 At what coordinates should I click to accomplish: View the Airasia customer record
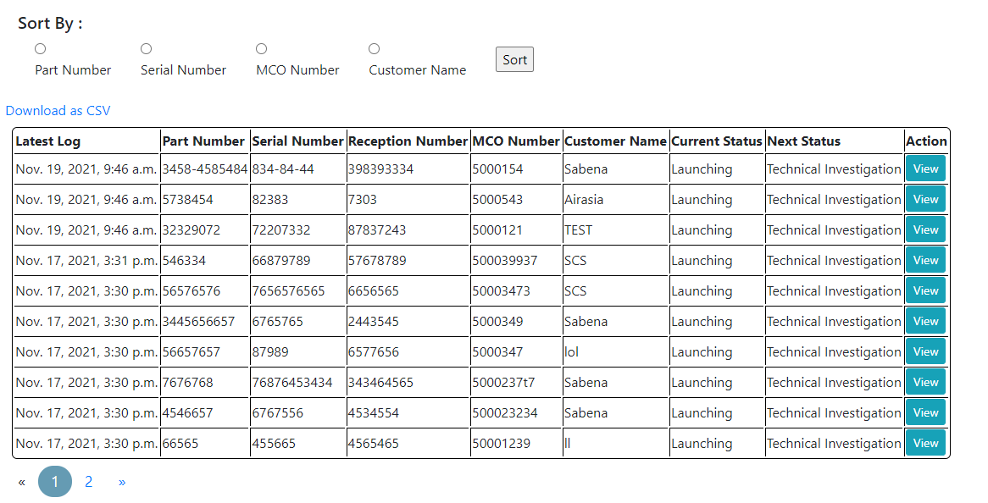925,199
